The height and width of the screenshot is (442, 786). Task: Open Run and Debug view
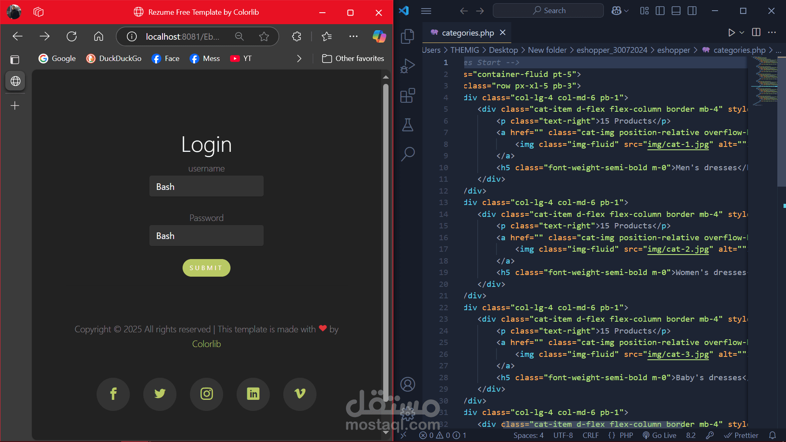(x=407, y=66)
